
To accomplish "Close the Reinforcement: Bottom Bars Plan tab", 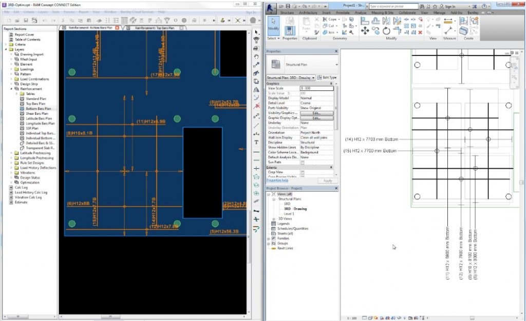I will pos(117,28).
